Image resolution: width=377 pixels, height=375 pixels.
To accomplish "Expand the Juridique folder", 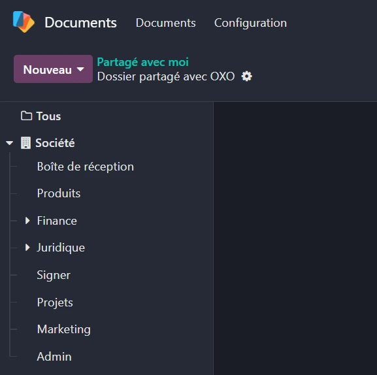I will click(x=27, y=248).
